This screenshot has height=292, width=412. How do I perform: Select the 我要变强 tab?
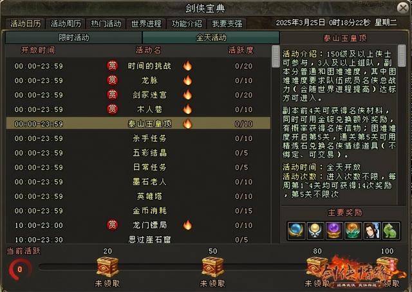pos(227,24)
